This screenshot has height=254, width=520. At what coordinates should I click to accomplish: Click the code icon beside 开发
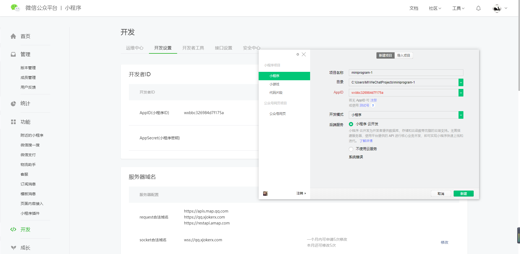pos(13,230)
